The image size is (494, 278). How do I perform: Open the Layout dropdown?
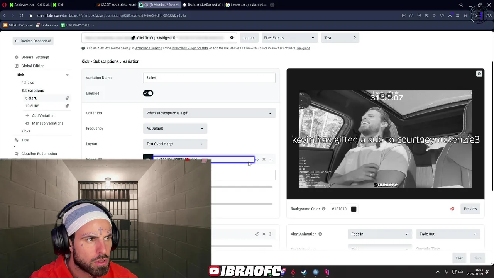click(175, 144)
